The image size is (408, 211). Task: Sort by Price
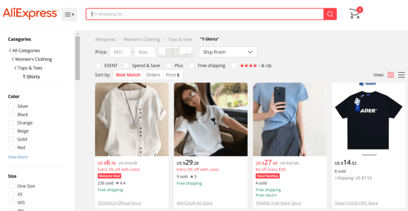tap(173, 75)
